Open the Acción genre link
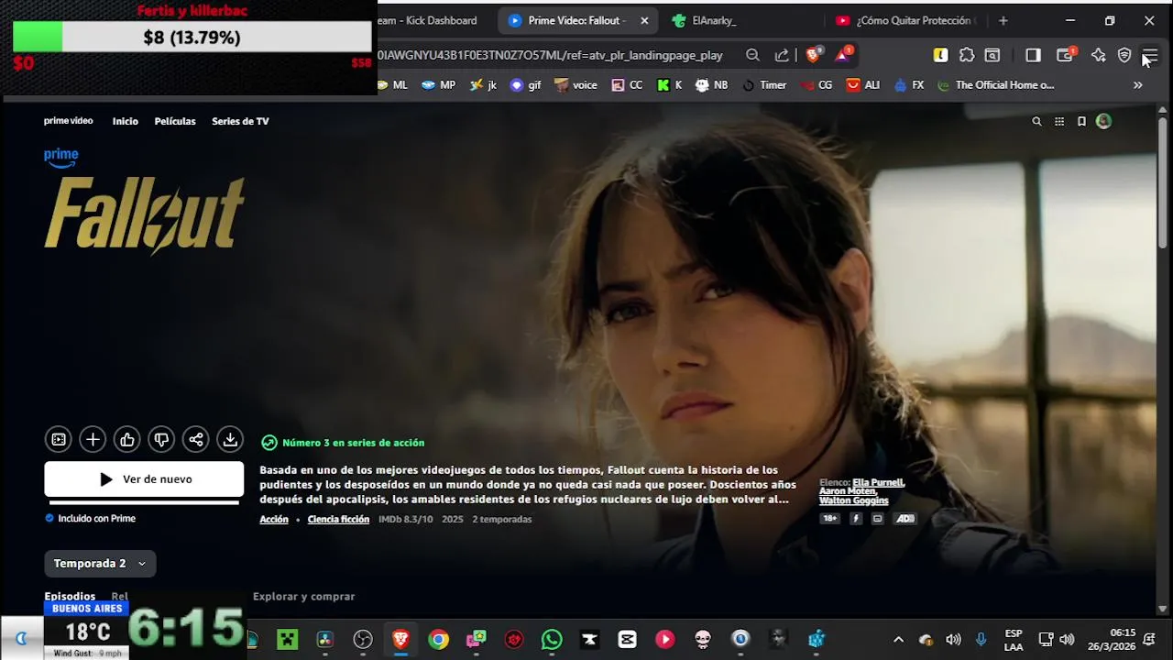1173x660 pixels. point(274,519)
